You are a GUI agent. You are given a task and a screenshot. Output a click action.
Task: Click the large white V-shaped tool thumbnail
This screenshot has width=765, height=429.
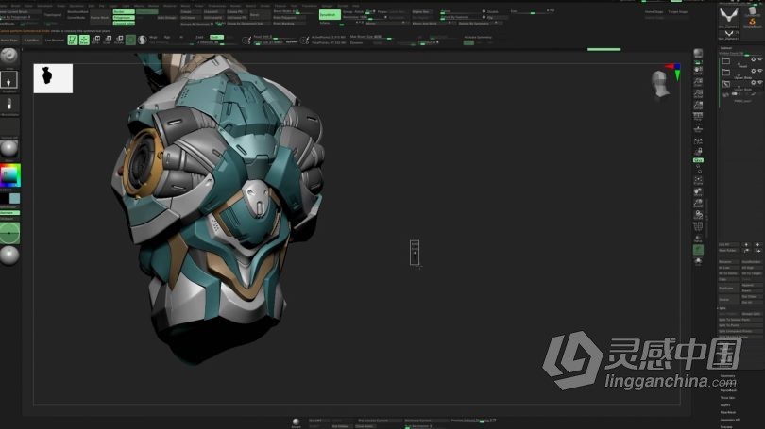(728, 17)
